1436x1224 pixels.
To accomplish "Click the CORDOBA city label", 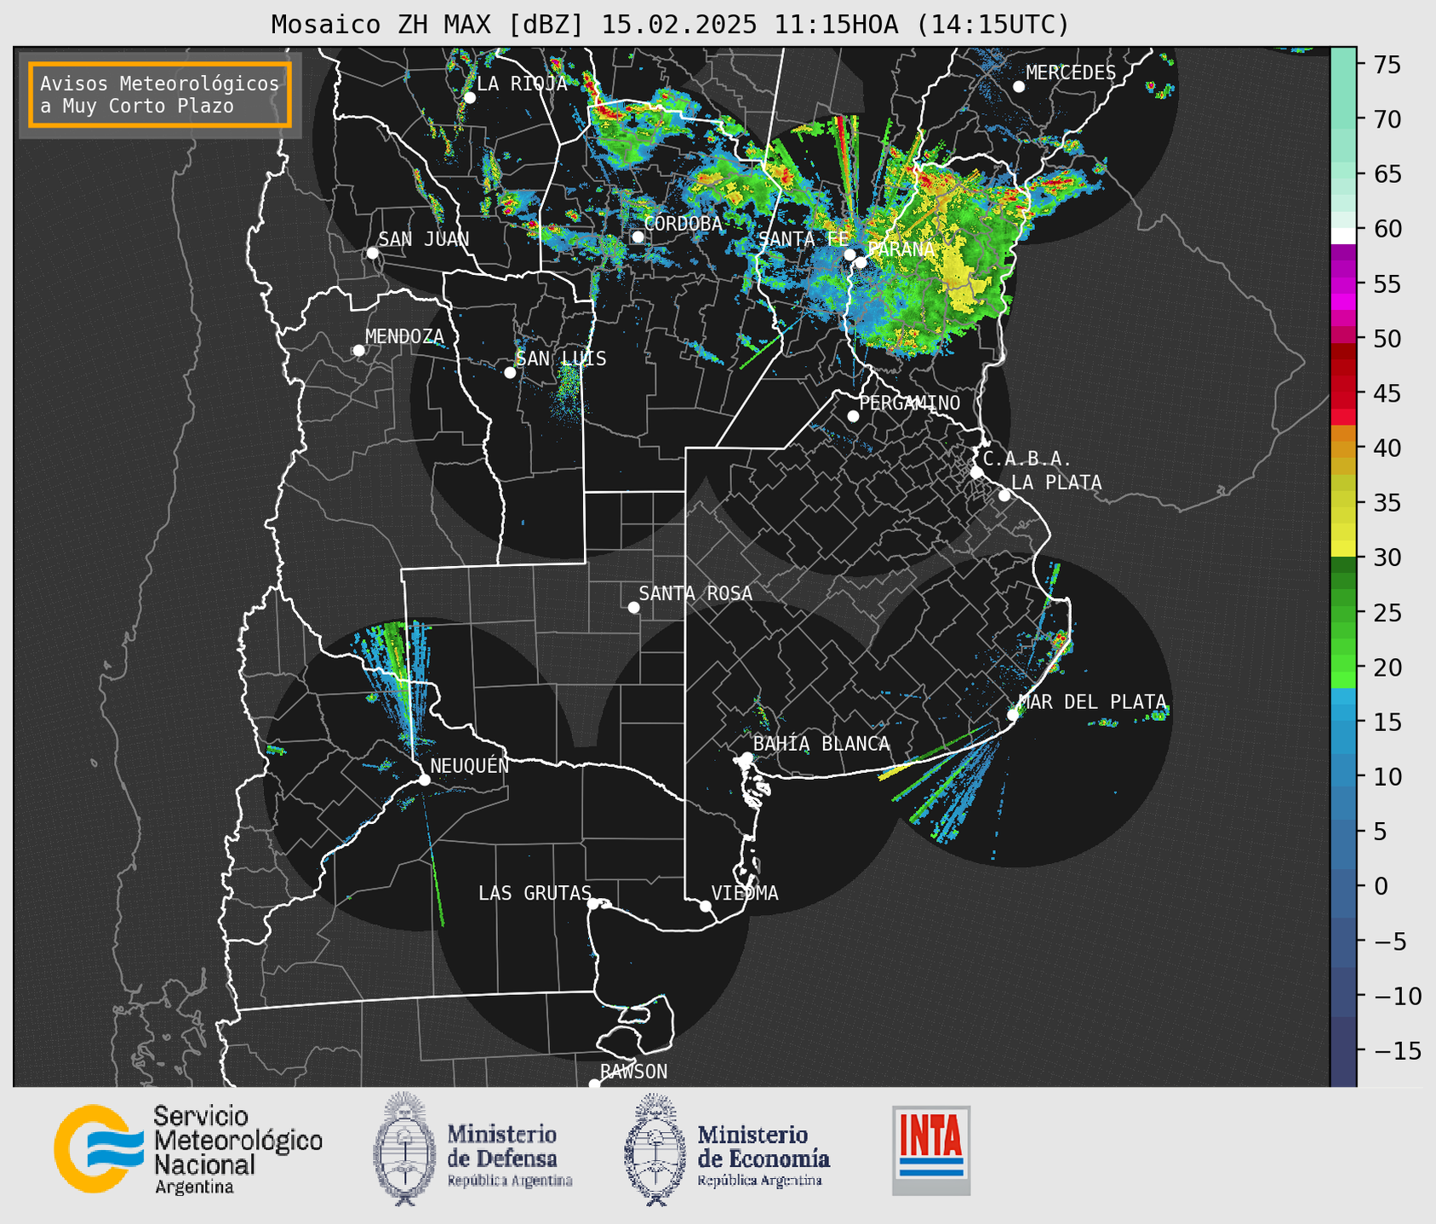I will click(683, 224).
